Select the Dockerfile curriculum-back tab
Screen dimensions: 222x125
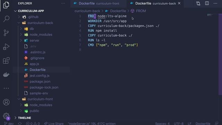coord(155,3)
